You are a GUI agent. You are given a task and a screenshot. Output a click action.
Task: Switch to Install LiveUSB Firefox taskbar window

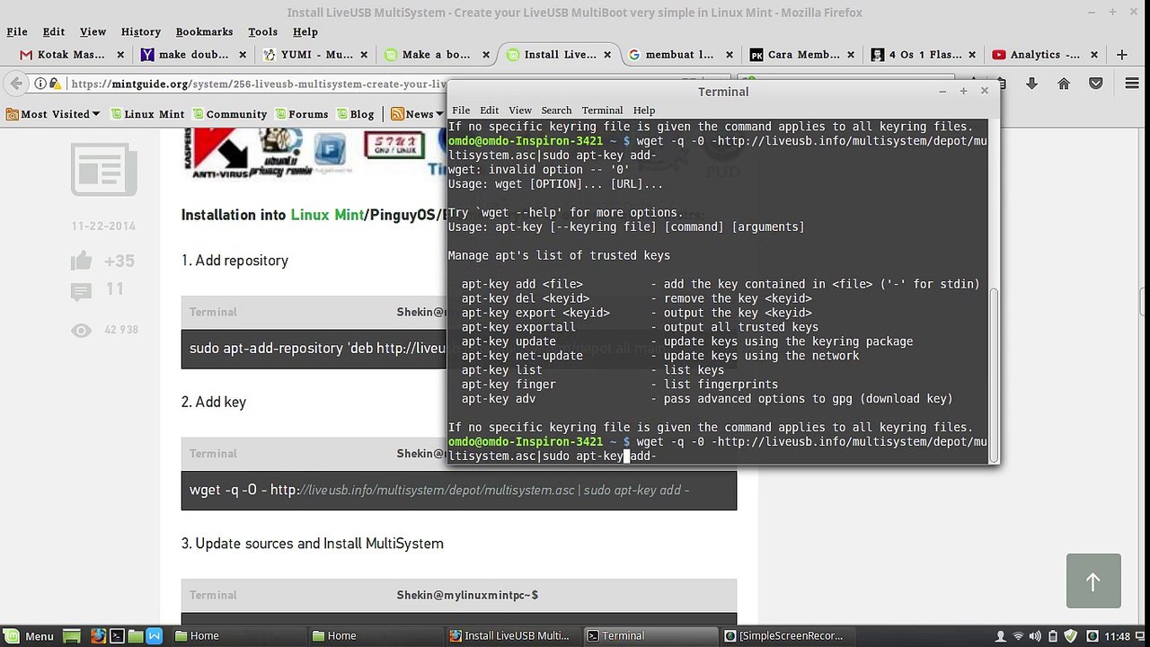pyautogui.click(x=515, y=635)
